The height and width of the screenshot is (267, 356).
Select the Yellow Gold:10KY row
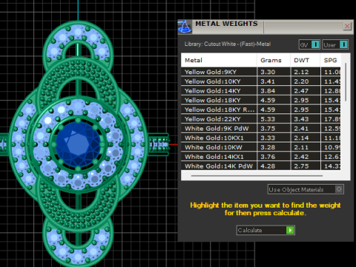pyautogui.click(x=261, y=82)
